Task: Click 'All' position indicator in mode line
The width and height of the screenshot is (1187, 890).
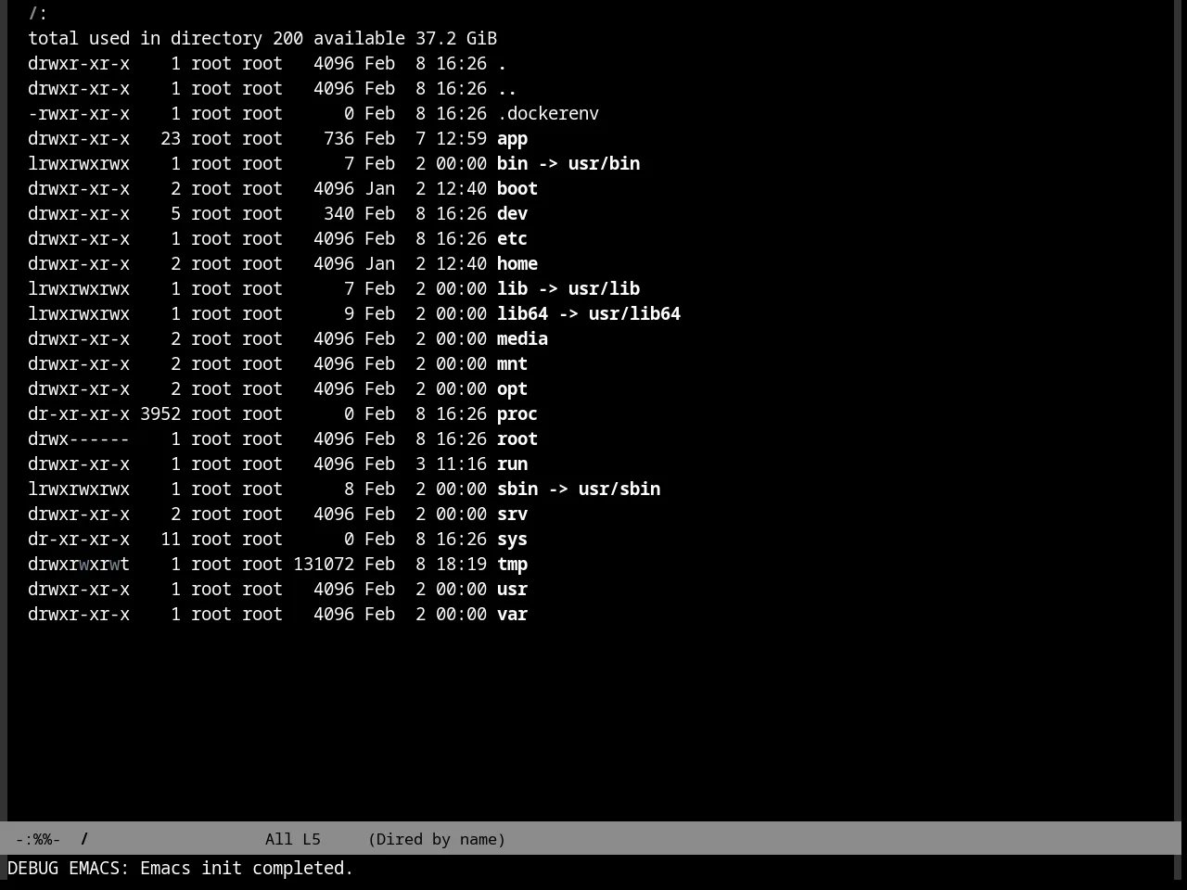Action: click(x=279, y=839)
